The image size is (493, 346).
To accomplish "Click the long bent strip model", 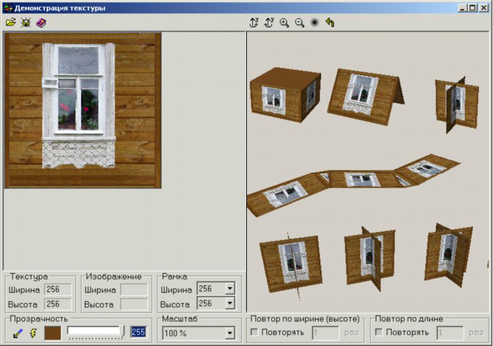I will 354,185.
